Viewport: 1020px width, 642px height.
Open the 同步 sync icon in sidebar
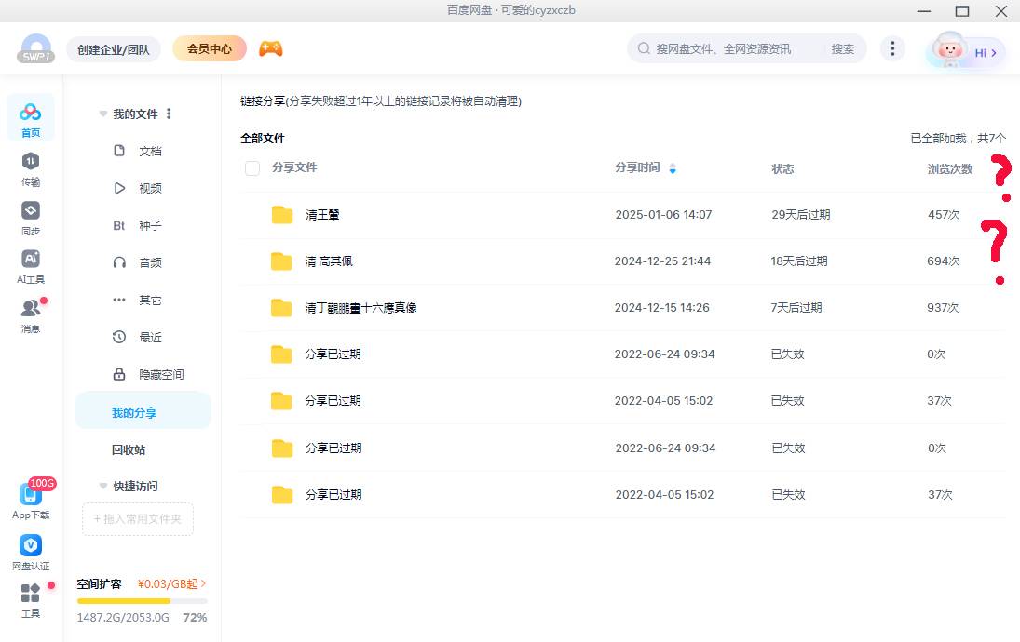pos(31,211)
